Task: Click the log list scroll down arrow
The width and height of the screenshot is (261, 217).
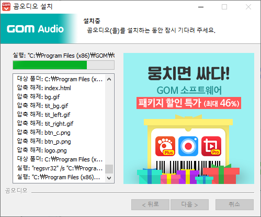Action: 109,178
